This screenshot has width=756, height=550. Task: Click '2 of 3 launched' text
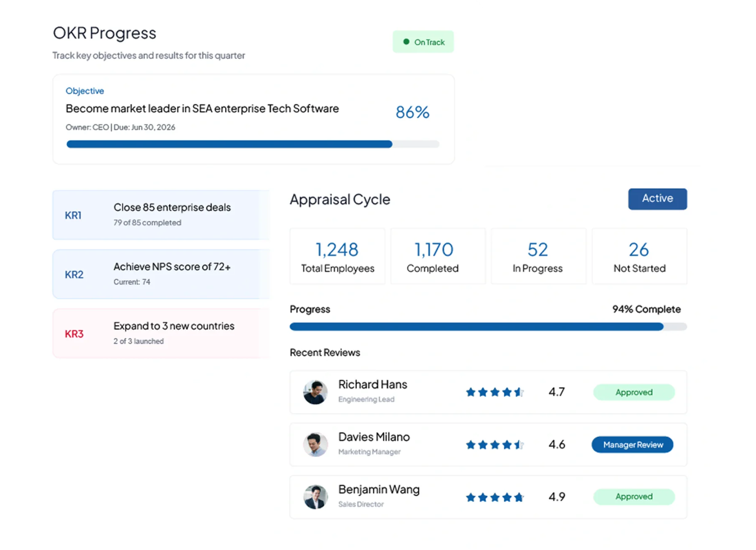[138, 341]
